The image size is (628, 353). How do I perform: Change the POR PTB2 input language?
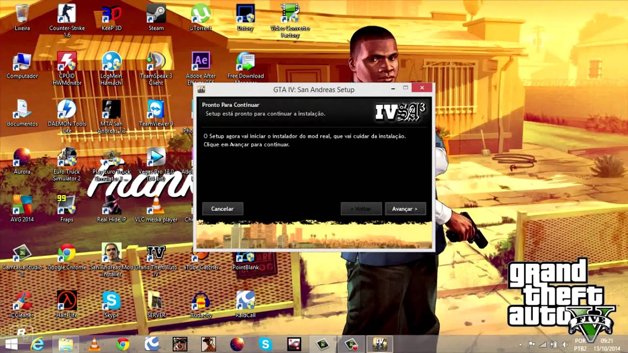point(580,344)
